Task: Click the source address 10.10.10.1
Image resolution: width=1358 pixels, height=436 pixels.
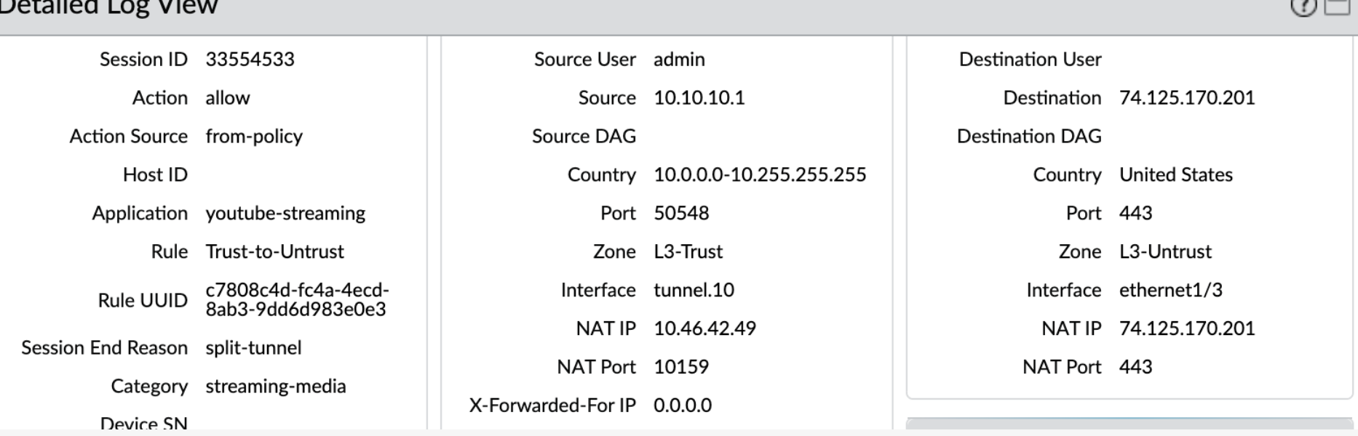Action: 699,98
